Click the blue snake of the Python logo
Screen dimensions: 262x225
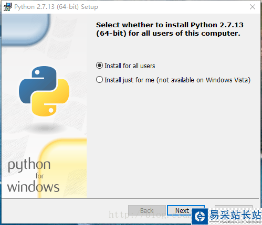click(38, 85)
